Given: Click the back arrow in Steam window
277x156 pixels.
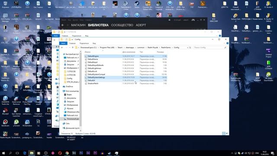Looking at the screenshot, I should 63,25.
